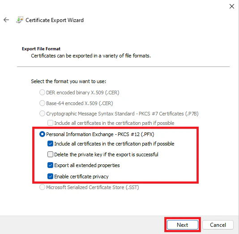
Task: Click the Export File Format heading
Action: (41, 49)
